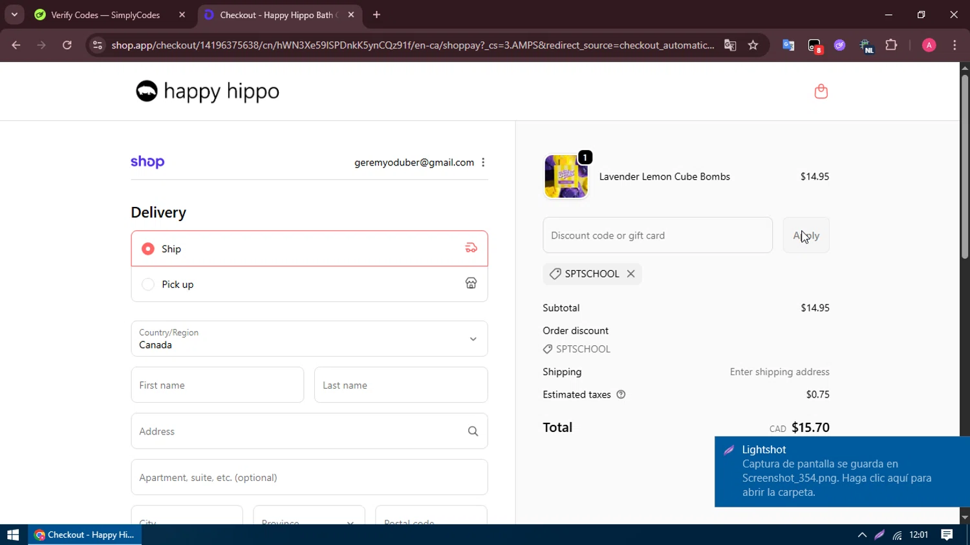Open the network tray icon

click(898, 535)
